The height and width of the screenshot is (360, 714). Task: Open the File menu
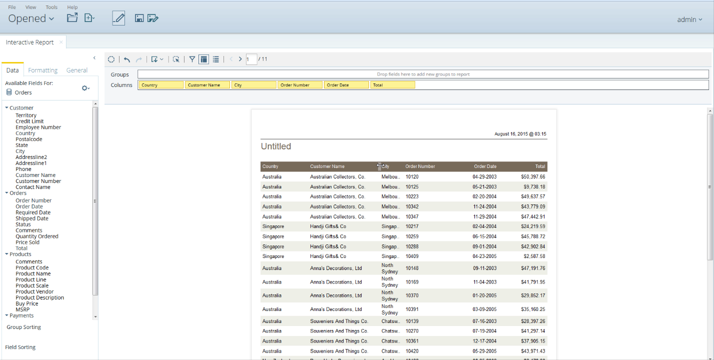(x=12, y=7)
